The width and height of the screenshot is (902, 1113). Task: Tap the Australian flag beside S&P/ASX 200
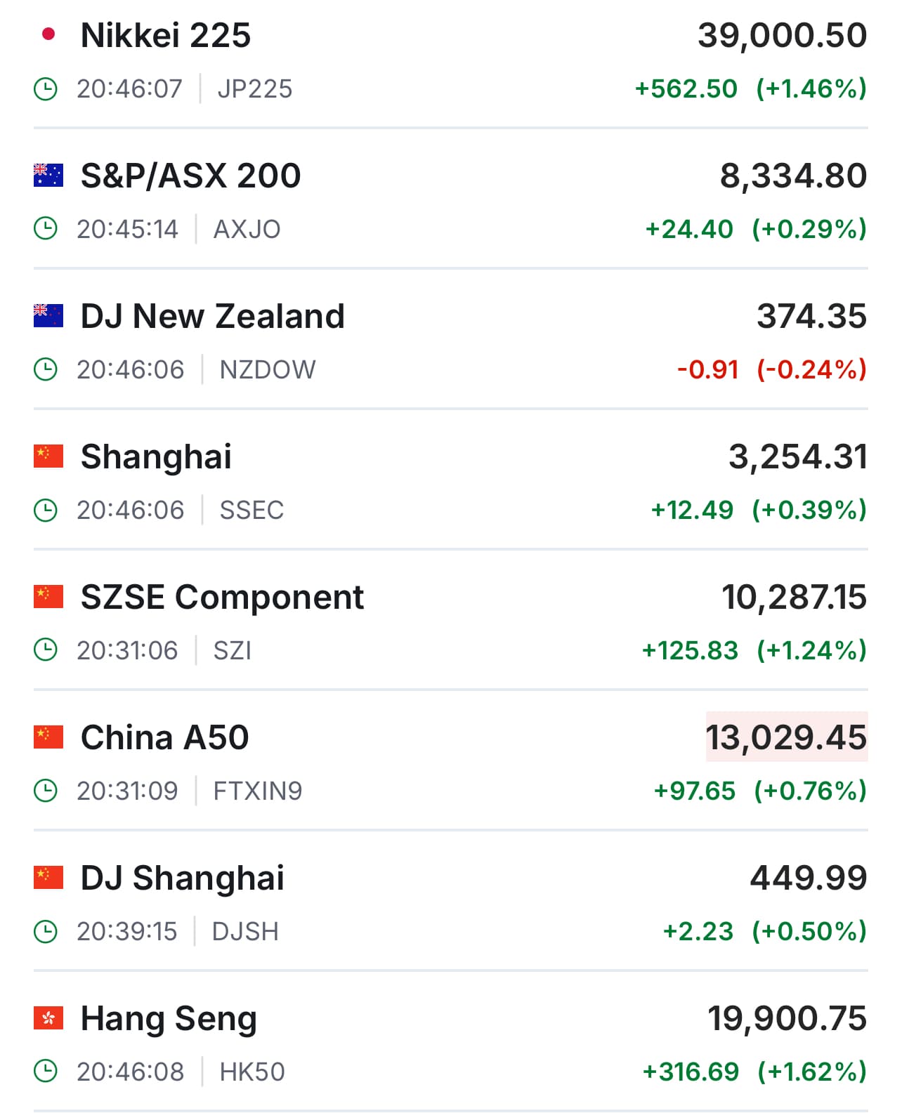[48, 176]
